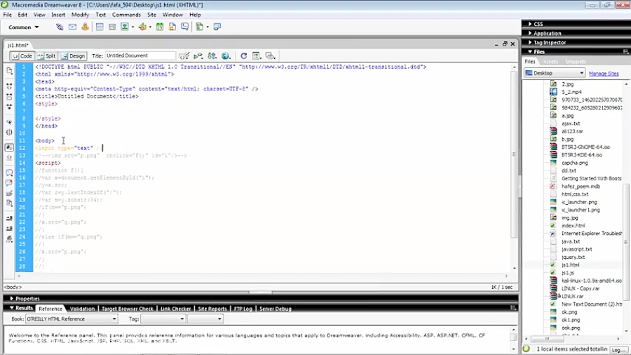Open the Site menu
Viewport: 631px width, 355px height.
tap(151, 15)
